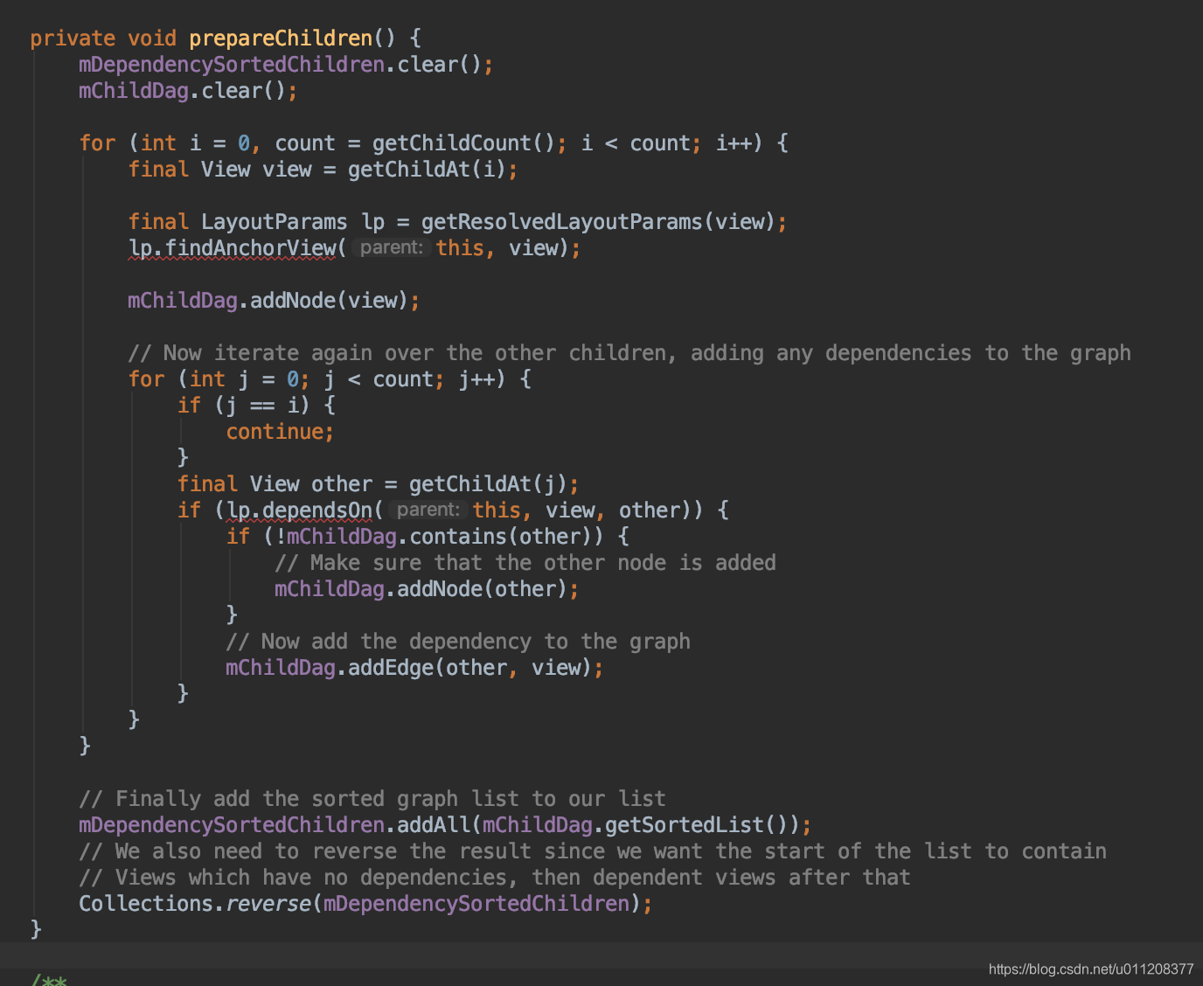Click the prepareChildren method name
The height and width of the screenshot is (986, 1203).
[281, 38]
